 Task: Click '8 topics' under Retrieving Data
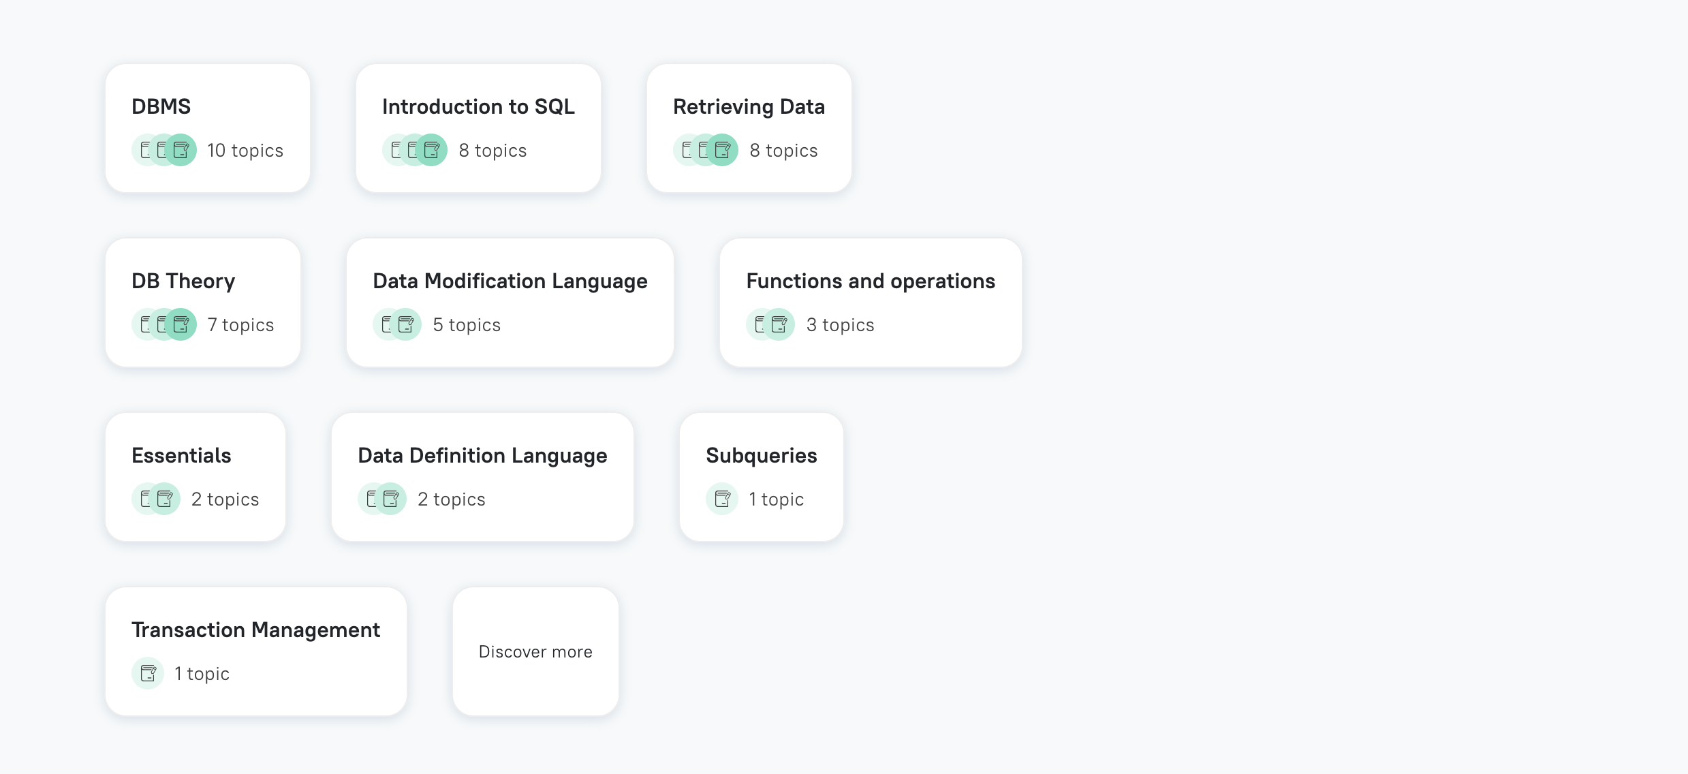pos(783,150)
